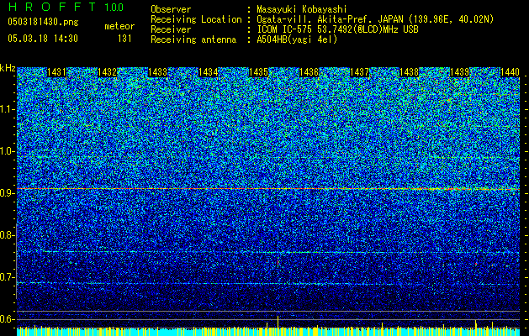The width and height of the screenshot is (529, 336).
Task: Click the 1436 time marker
Action: 309,72
